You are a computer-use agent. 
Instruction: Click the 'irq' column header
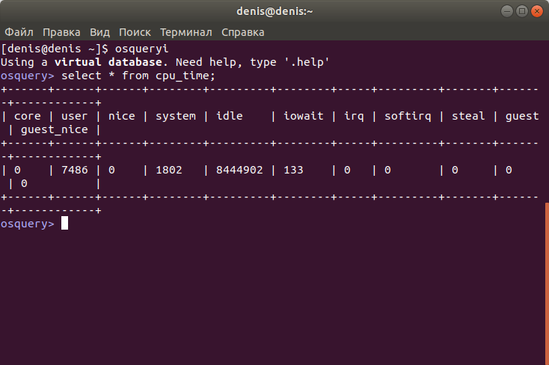pos(354,116)
